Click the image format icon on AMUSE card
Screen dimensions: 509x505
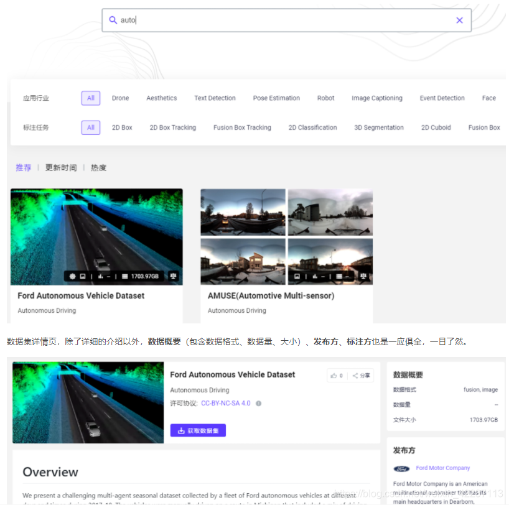tap(297, 276)
